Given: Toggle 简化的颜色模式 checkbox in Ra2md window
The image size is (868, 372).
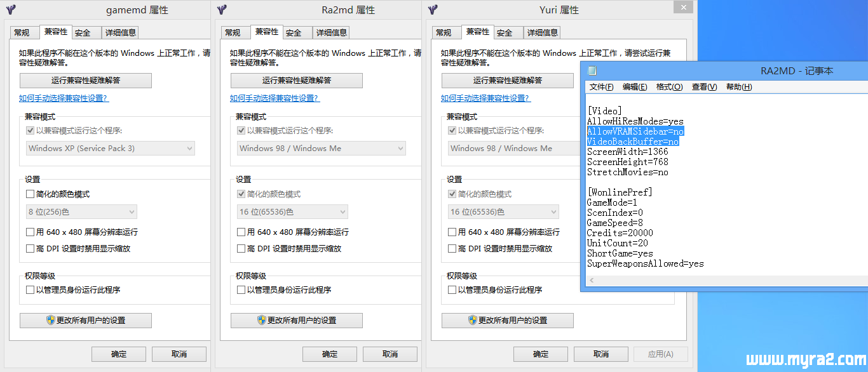Looking at the screenshot, I should coord(241,194).
